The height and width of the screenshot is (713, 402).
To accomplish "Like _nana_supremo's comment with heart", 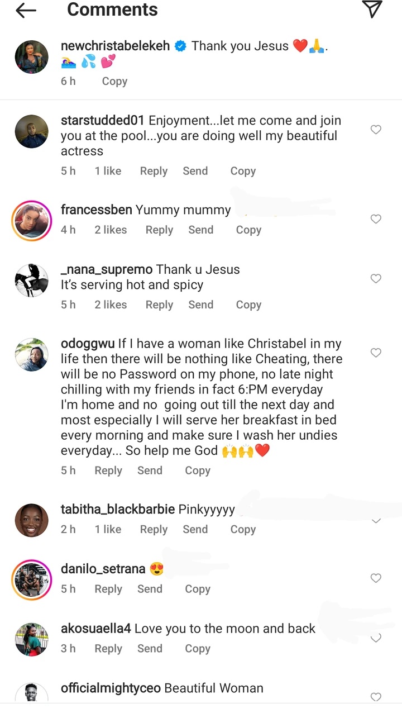I will pos(376,278).
